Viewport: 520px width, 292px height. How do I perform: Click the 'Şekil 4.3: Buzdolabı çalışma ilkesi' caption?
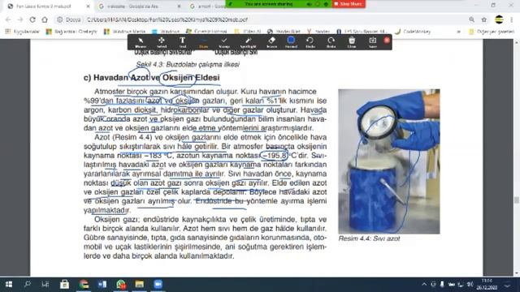pos(188,65)
